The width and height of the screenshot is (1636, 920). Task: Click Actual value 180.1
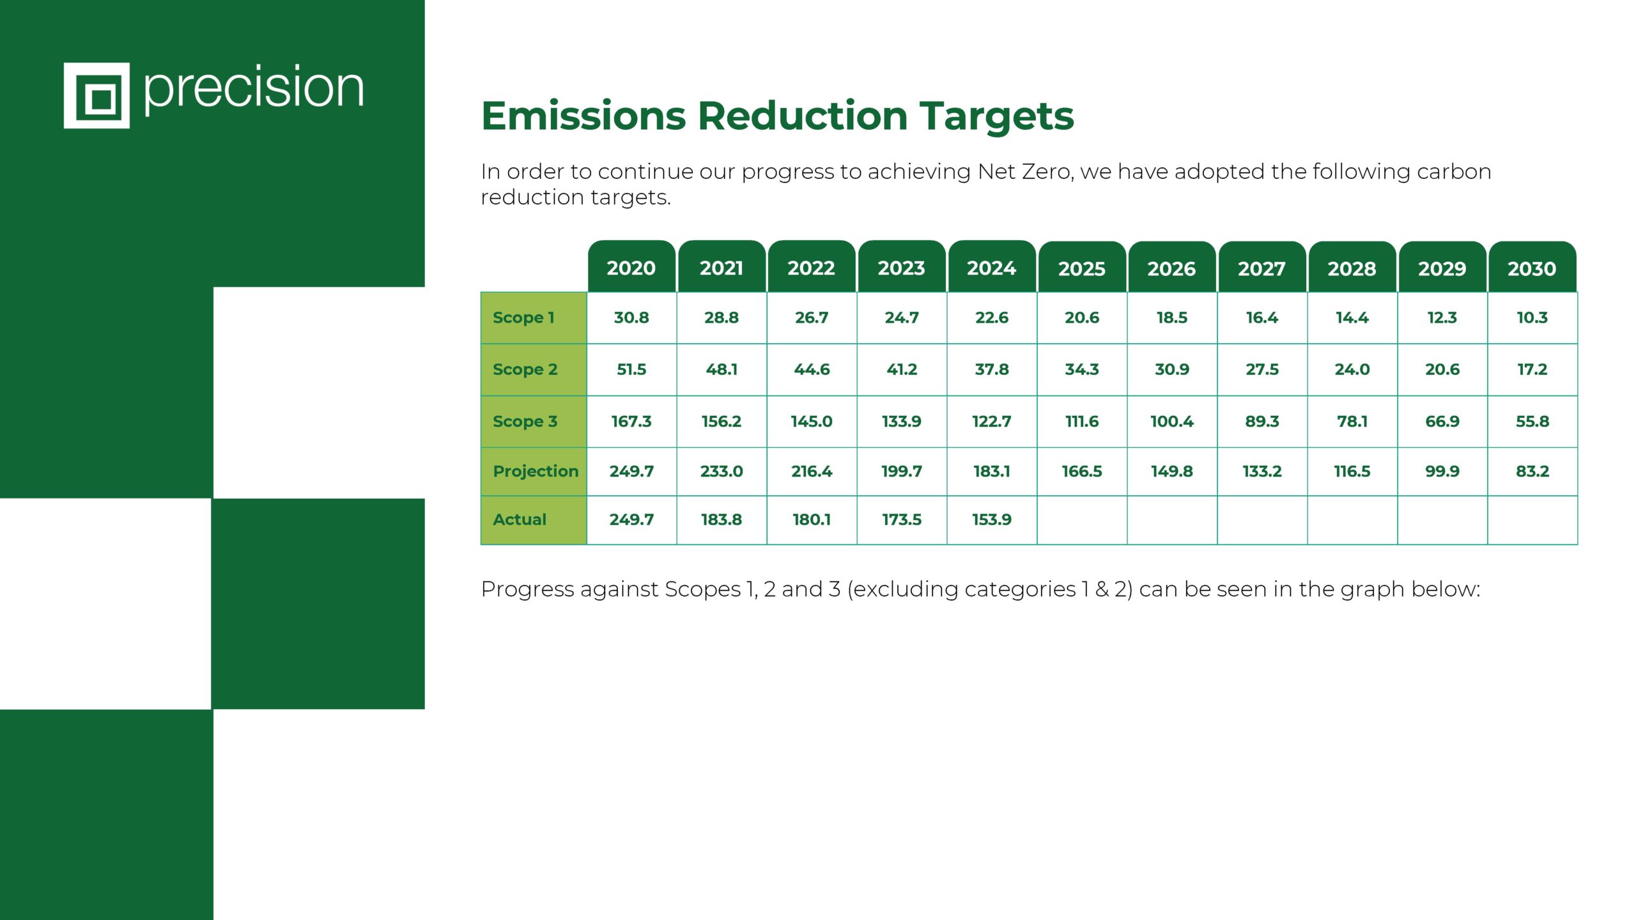coord(812,519)
